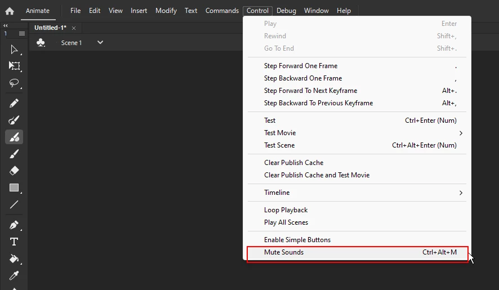Go to the Home screen icon
The image size is (499, 290).
pos(10,11)
